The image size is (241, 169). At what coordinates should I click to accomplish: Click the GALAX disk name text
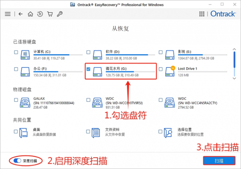[39, 98]
